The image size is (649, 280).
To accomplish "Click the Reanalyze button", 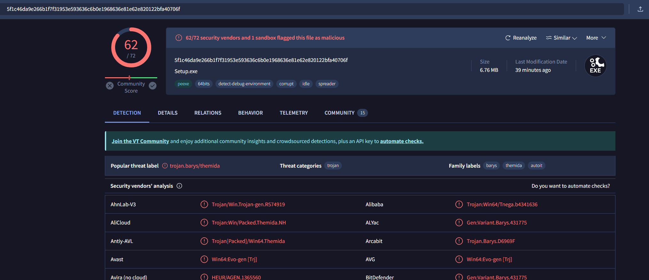I will pyautogui.click(x=521, y=38).
